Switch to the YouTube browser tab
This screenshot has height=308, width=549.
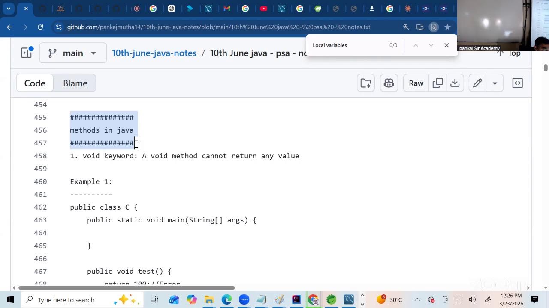tap(263, 9)
